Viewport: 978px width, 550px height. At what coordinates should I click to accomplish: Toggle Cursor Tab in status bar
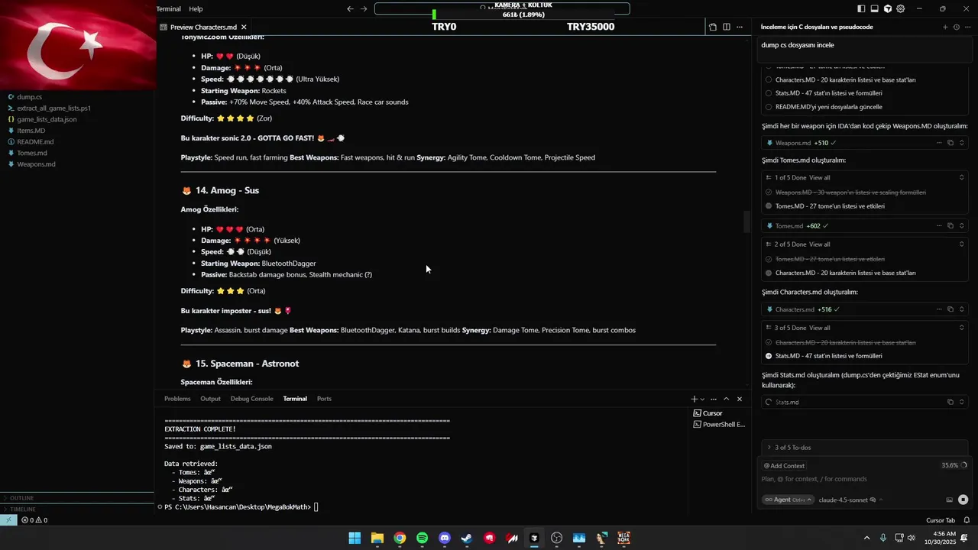pyautogui.click(x=941, y=520)
